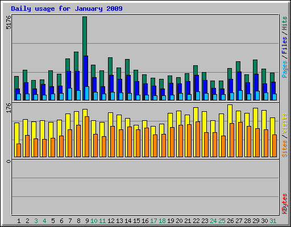This screenshot has width=291, height=227.
Task: Click the Files legend label
Action: [x=285, y=45]
